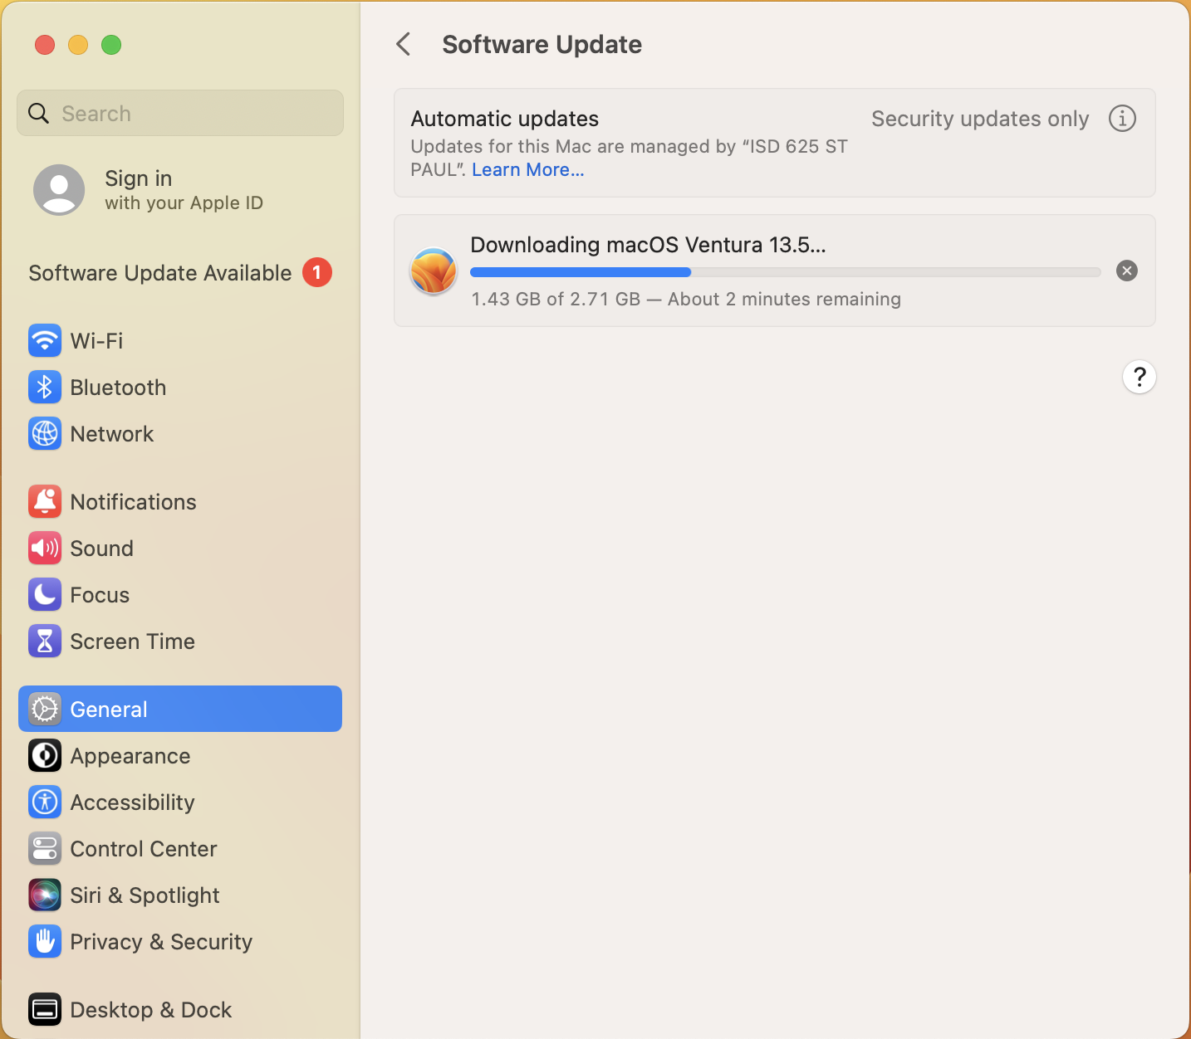Open Automatic updates info button
The width and height of the screenshot is (1191, 1039).
coord(1122,119)
